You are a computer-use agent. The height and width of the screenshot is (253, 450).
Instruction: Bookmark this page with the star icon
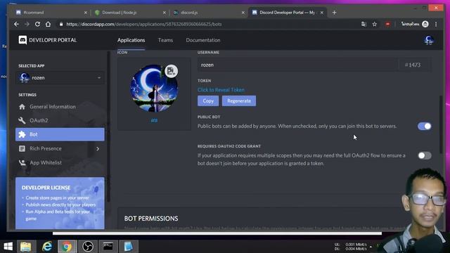pos(375,25)
